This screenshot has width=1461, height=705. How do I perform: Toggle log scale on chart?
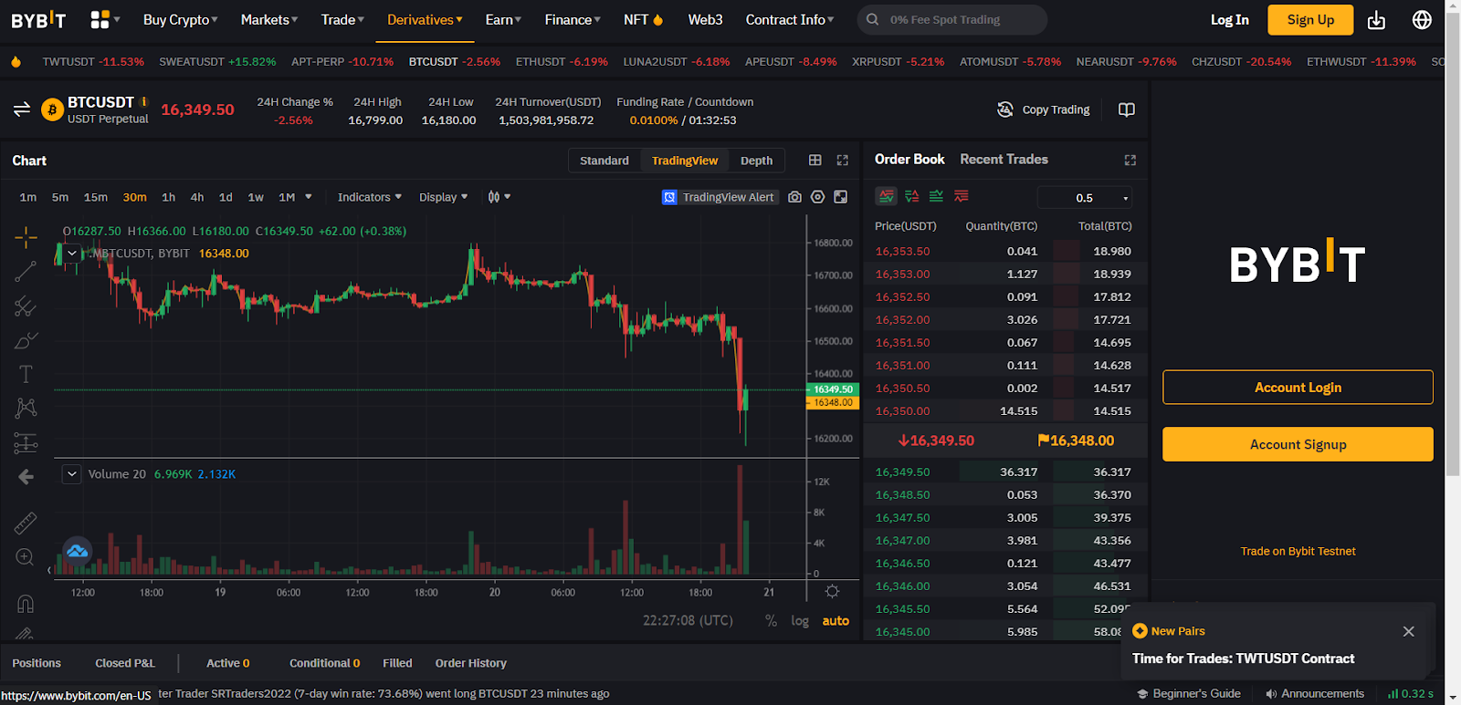tap(800, 621)
